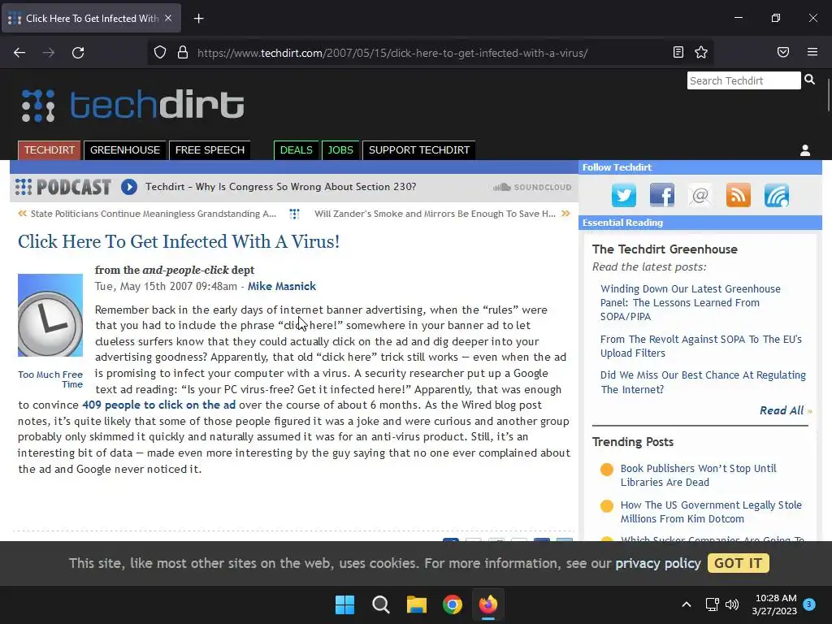
Task: Open 'Did We Miss Our Best Chance' post
Action: [x=703, y=382]
